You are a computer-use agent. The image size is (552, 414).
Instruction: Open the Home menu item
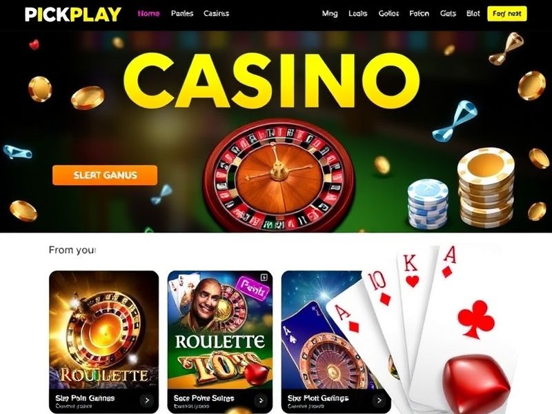pos(148,14)
